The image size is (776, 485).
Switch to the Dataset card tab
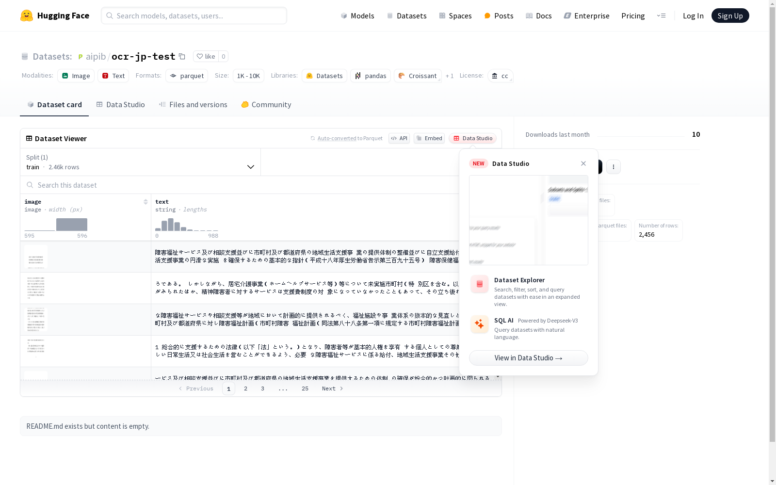pyautogui.click(x=54, y=104)
